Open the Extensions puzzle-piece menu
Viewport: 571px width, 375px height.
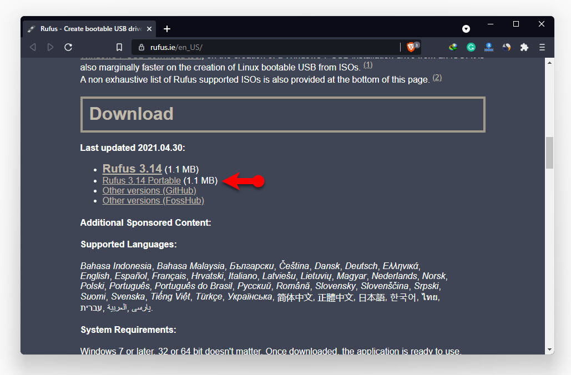pos(524,47)
